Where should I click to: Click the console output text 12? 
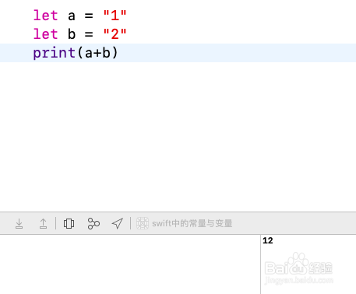pyautogui.click(x=268, y=240)
